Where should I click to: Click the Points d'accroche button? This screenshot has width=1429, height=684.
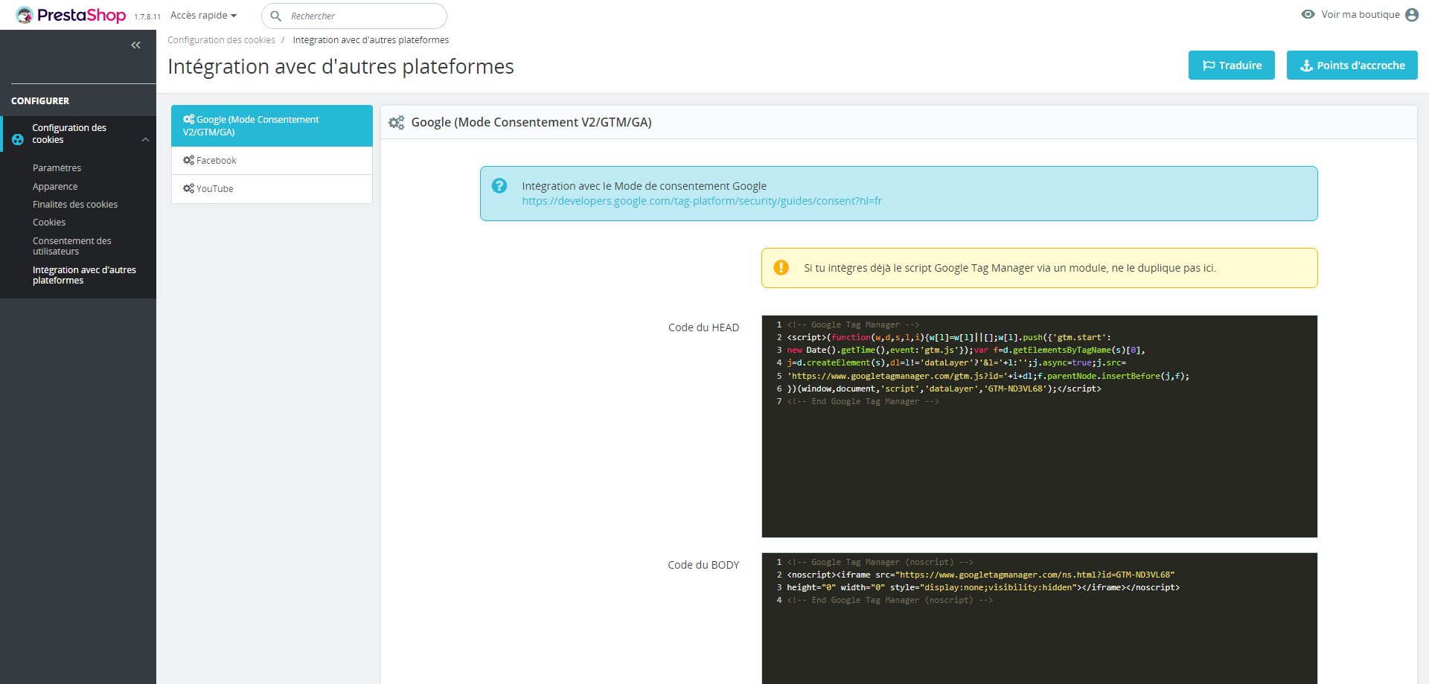tap(1352, 65)
